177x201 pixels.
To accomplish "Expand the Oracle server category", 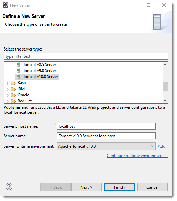I will (x=7, y=95).
